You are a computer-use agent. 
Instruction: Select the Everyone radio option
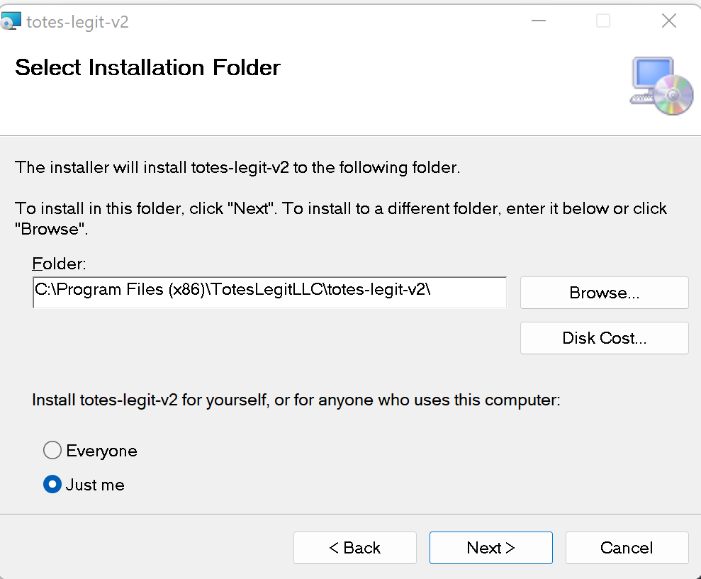(52, 451)
